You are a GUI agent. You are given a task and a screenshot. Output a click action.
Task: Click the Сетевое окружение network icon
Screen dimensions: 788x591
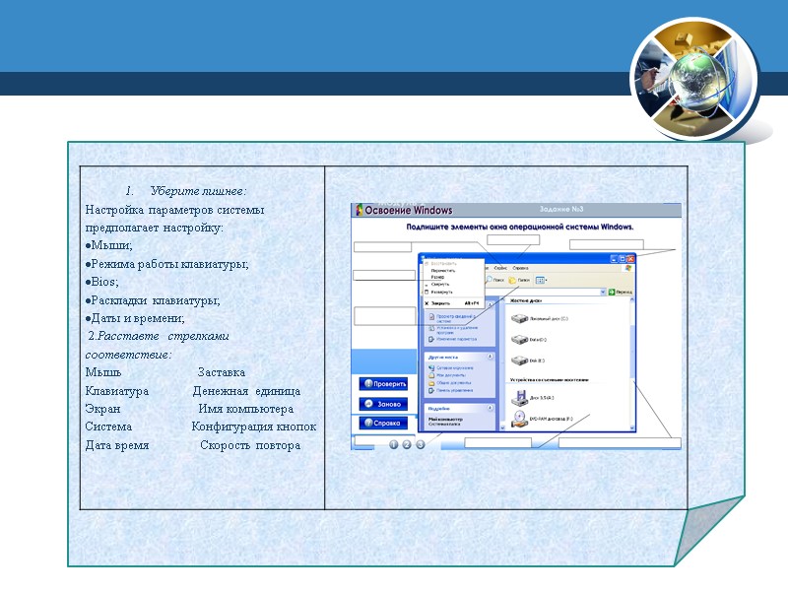[431, 367]
